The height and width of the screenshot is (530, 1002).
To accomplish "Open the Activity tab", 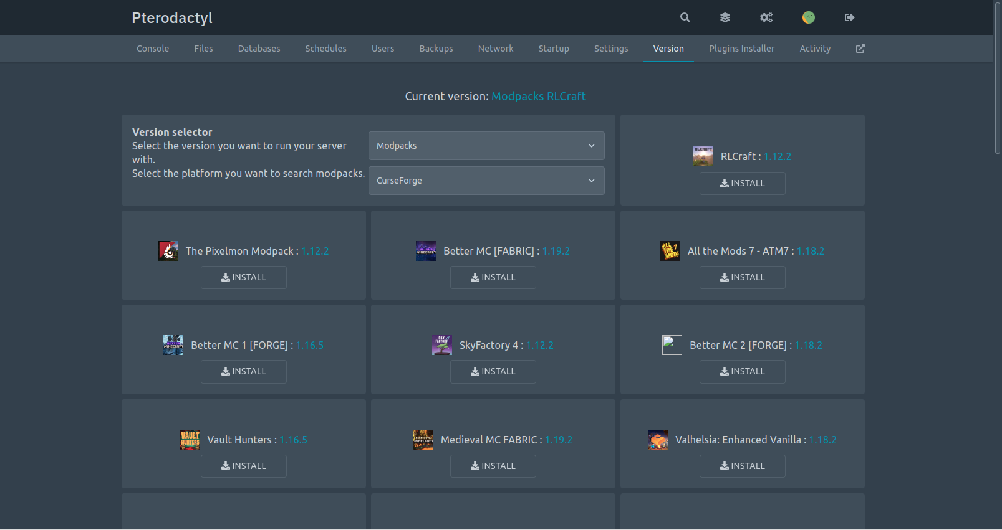I will click(815, 49).
